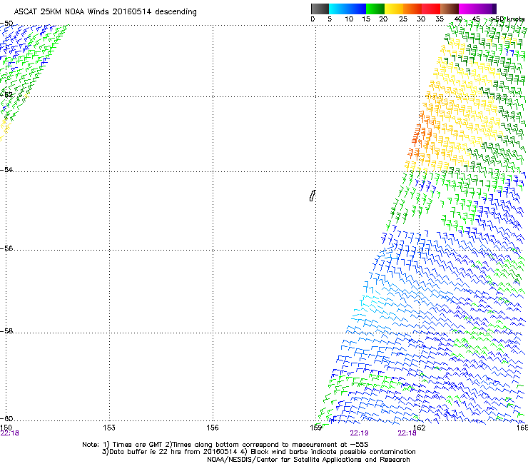Click the small island outline near 159 longitude
528x464 pixels.
[x=312, y=196]
